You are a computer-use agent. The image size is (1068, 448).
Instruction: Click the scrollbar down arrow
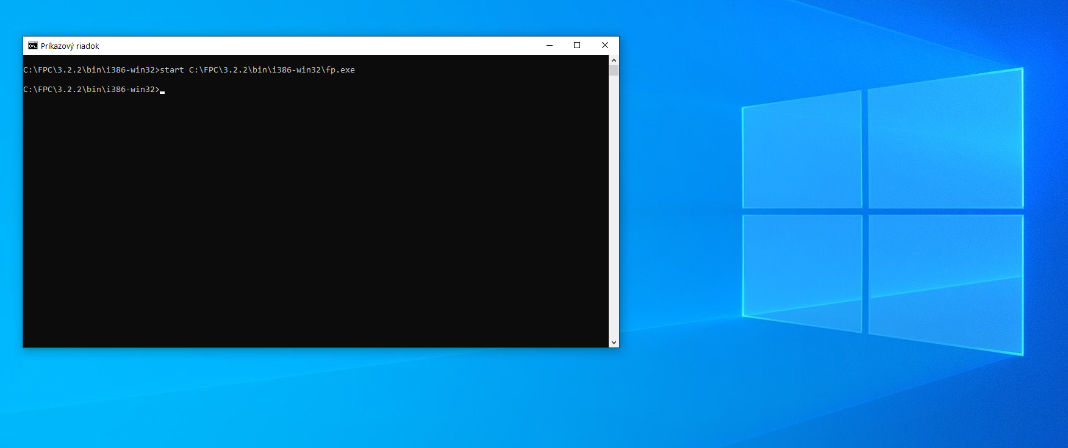614,343
